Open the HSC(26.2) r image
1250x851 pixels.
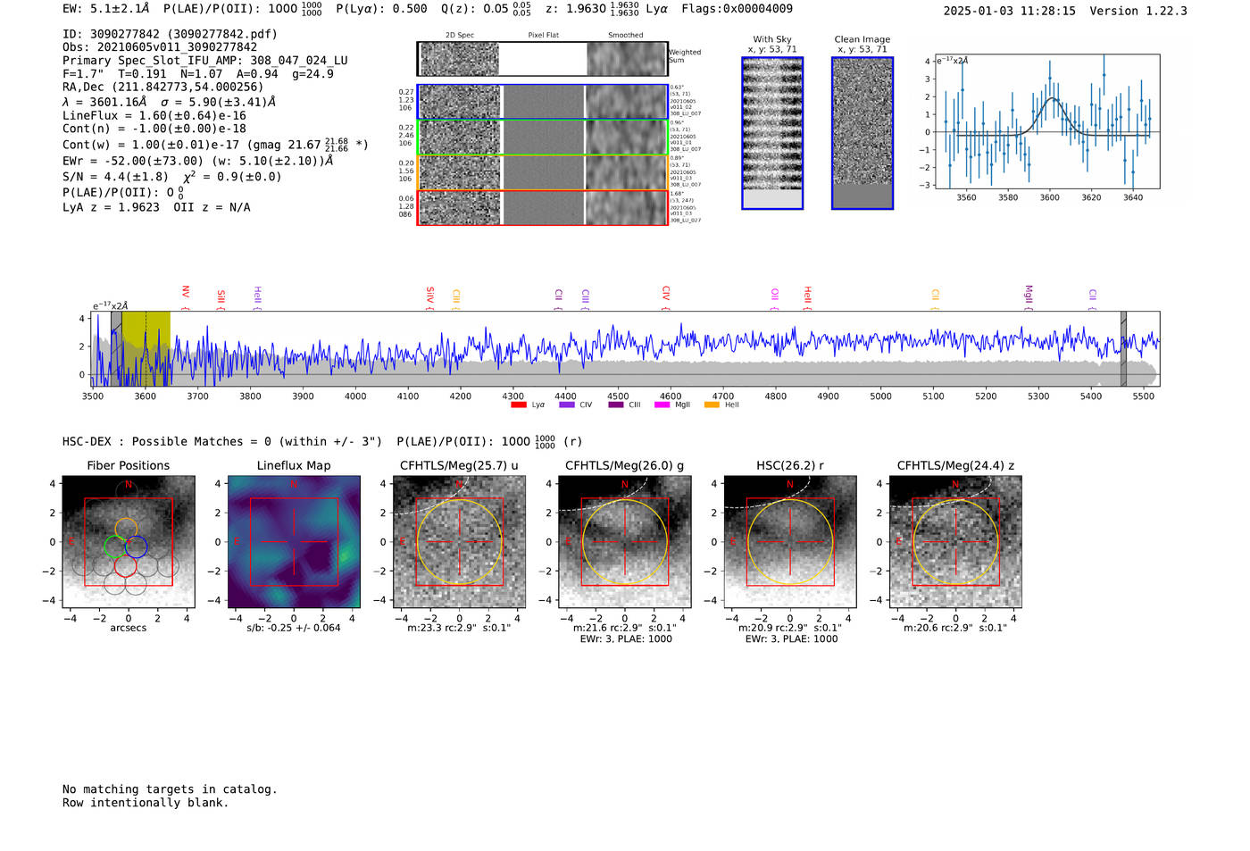click(x=790, y=541)
